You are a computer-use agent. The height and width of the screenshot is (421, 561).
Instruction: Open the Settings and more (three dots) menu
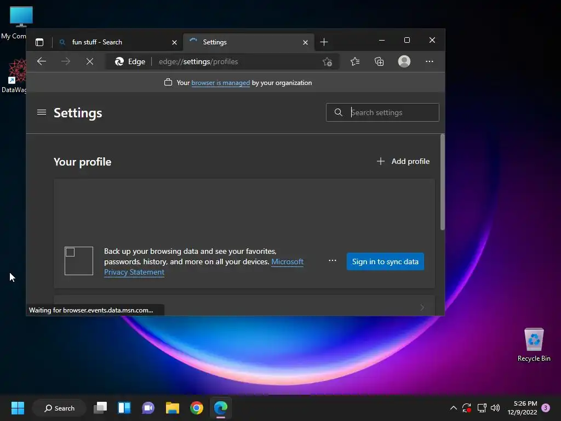click(x=430, y=61)
